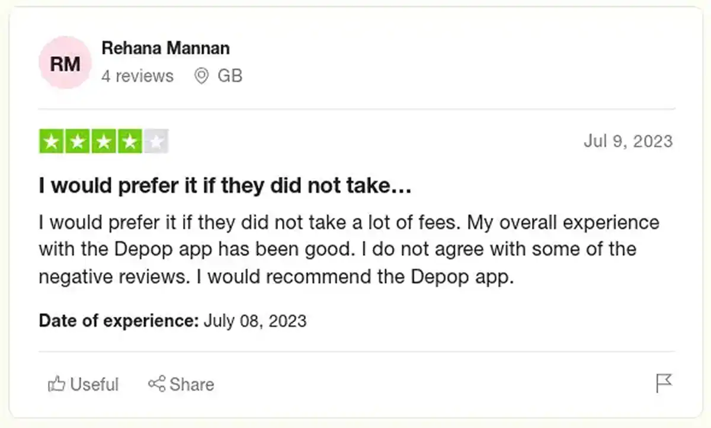Report the review using the flag icon
Image resolution: width=711 pixels, height=428 pixels.
coord(665,384)
